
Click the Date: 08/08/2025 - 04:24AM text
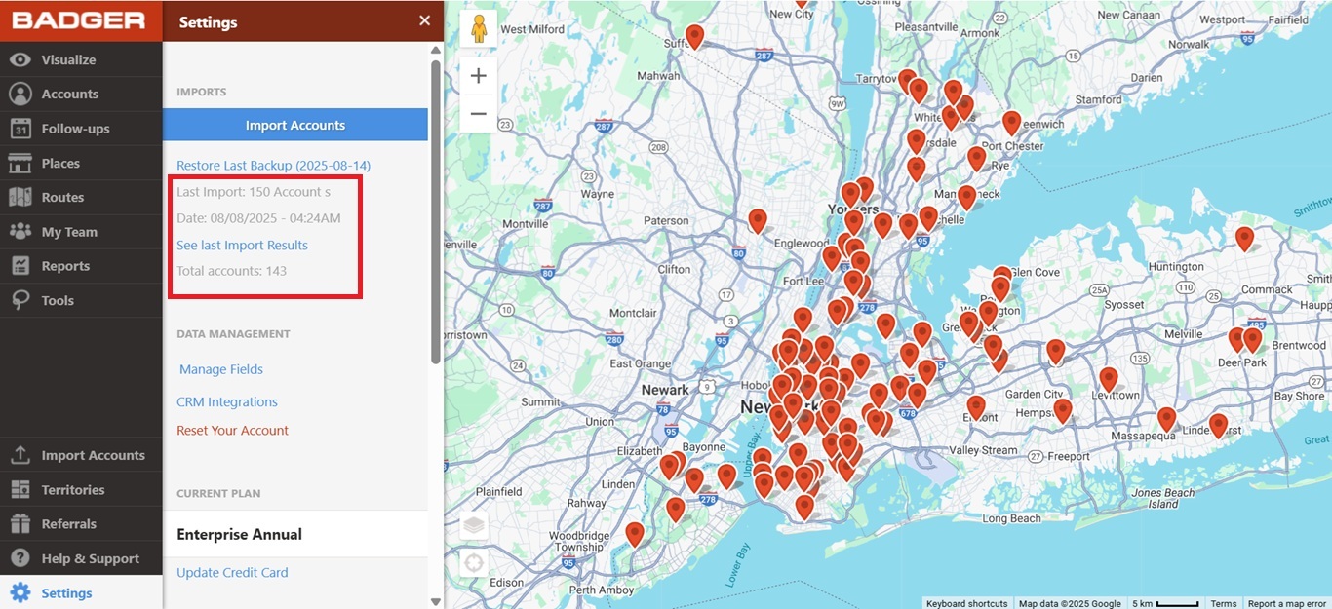coord(258,218)
